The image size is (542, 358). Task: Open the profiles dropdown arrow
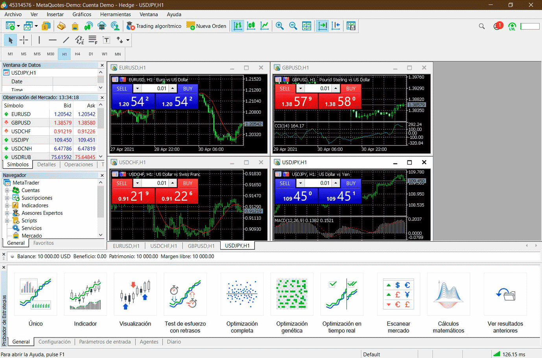coord(36,26)
